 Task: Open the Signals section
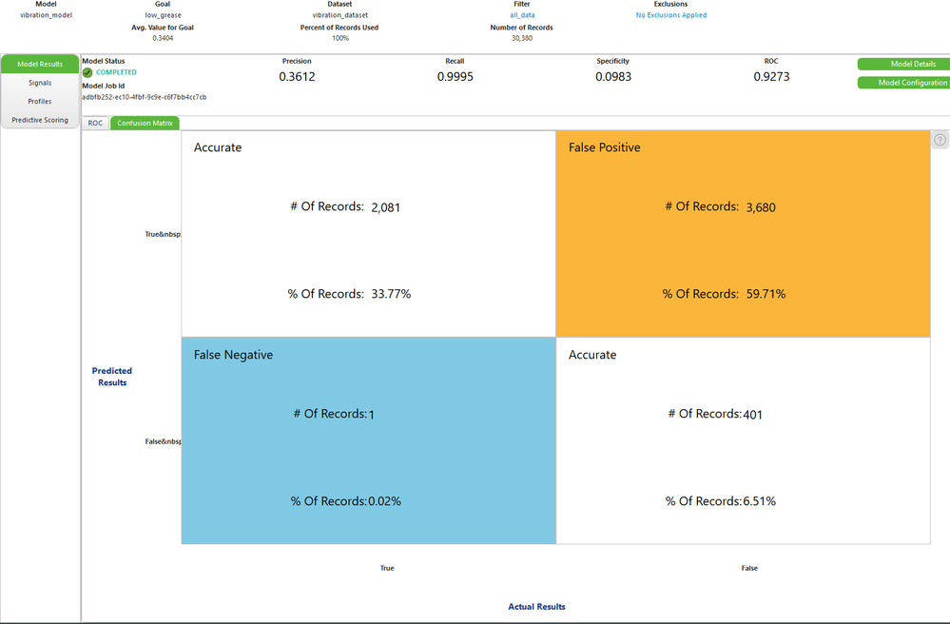pos(40,83)
